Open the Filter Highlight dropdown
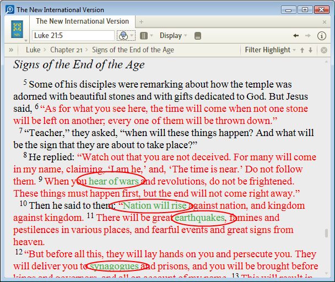The image size is (335, 282). click(271, 50)
